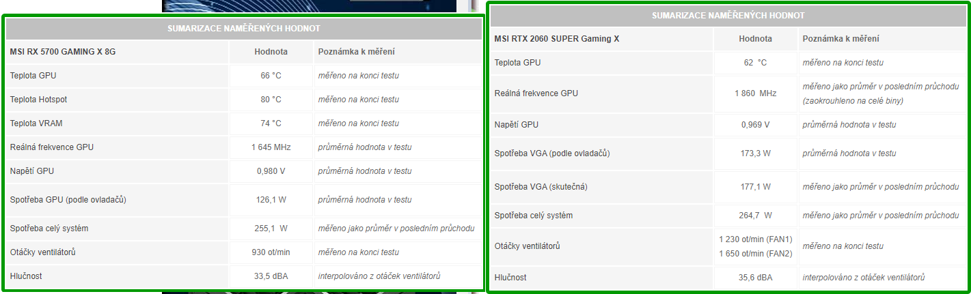Click the Teplota VRAM row label
The image size is (971, 294).
(x=36, y=123)
